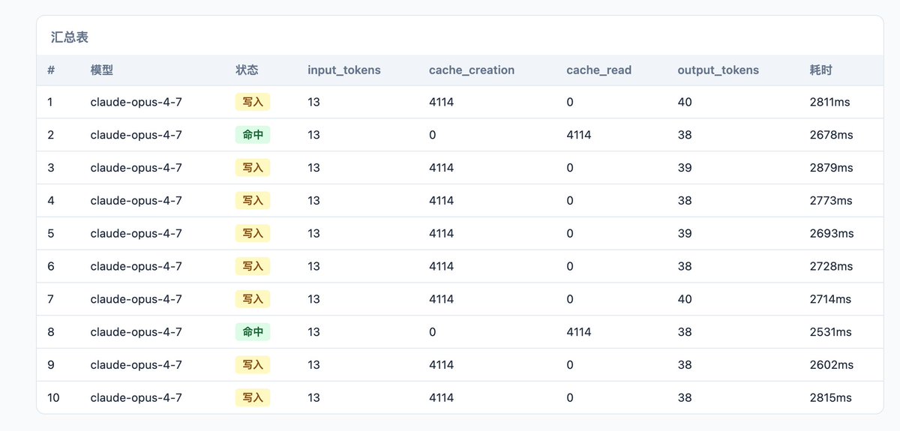Click cache_creation value 0 in row 8

tap(432, 332)
